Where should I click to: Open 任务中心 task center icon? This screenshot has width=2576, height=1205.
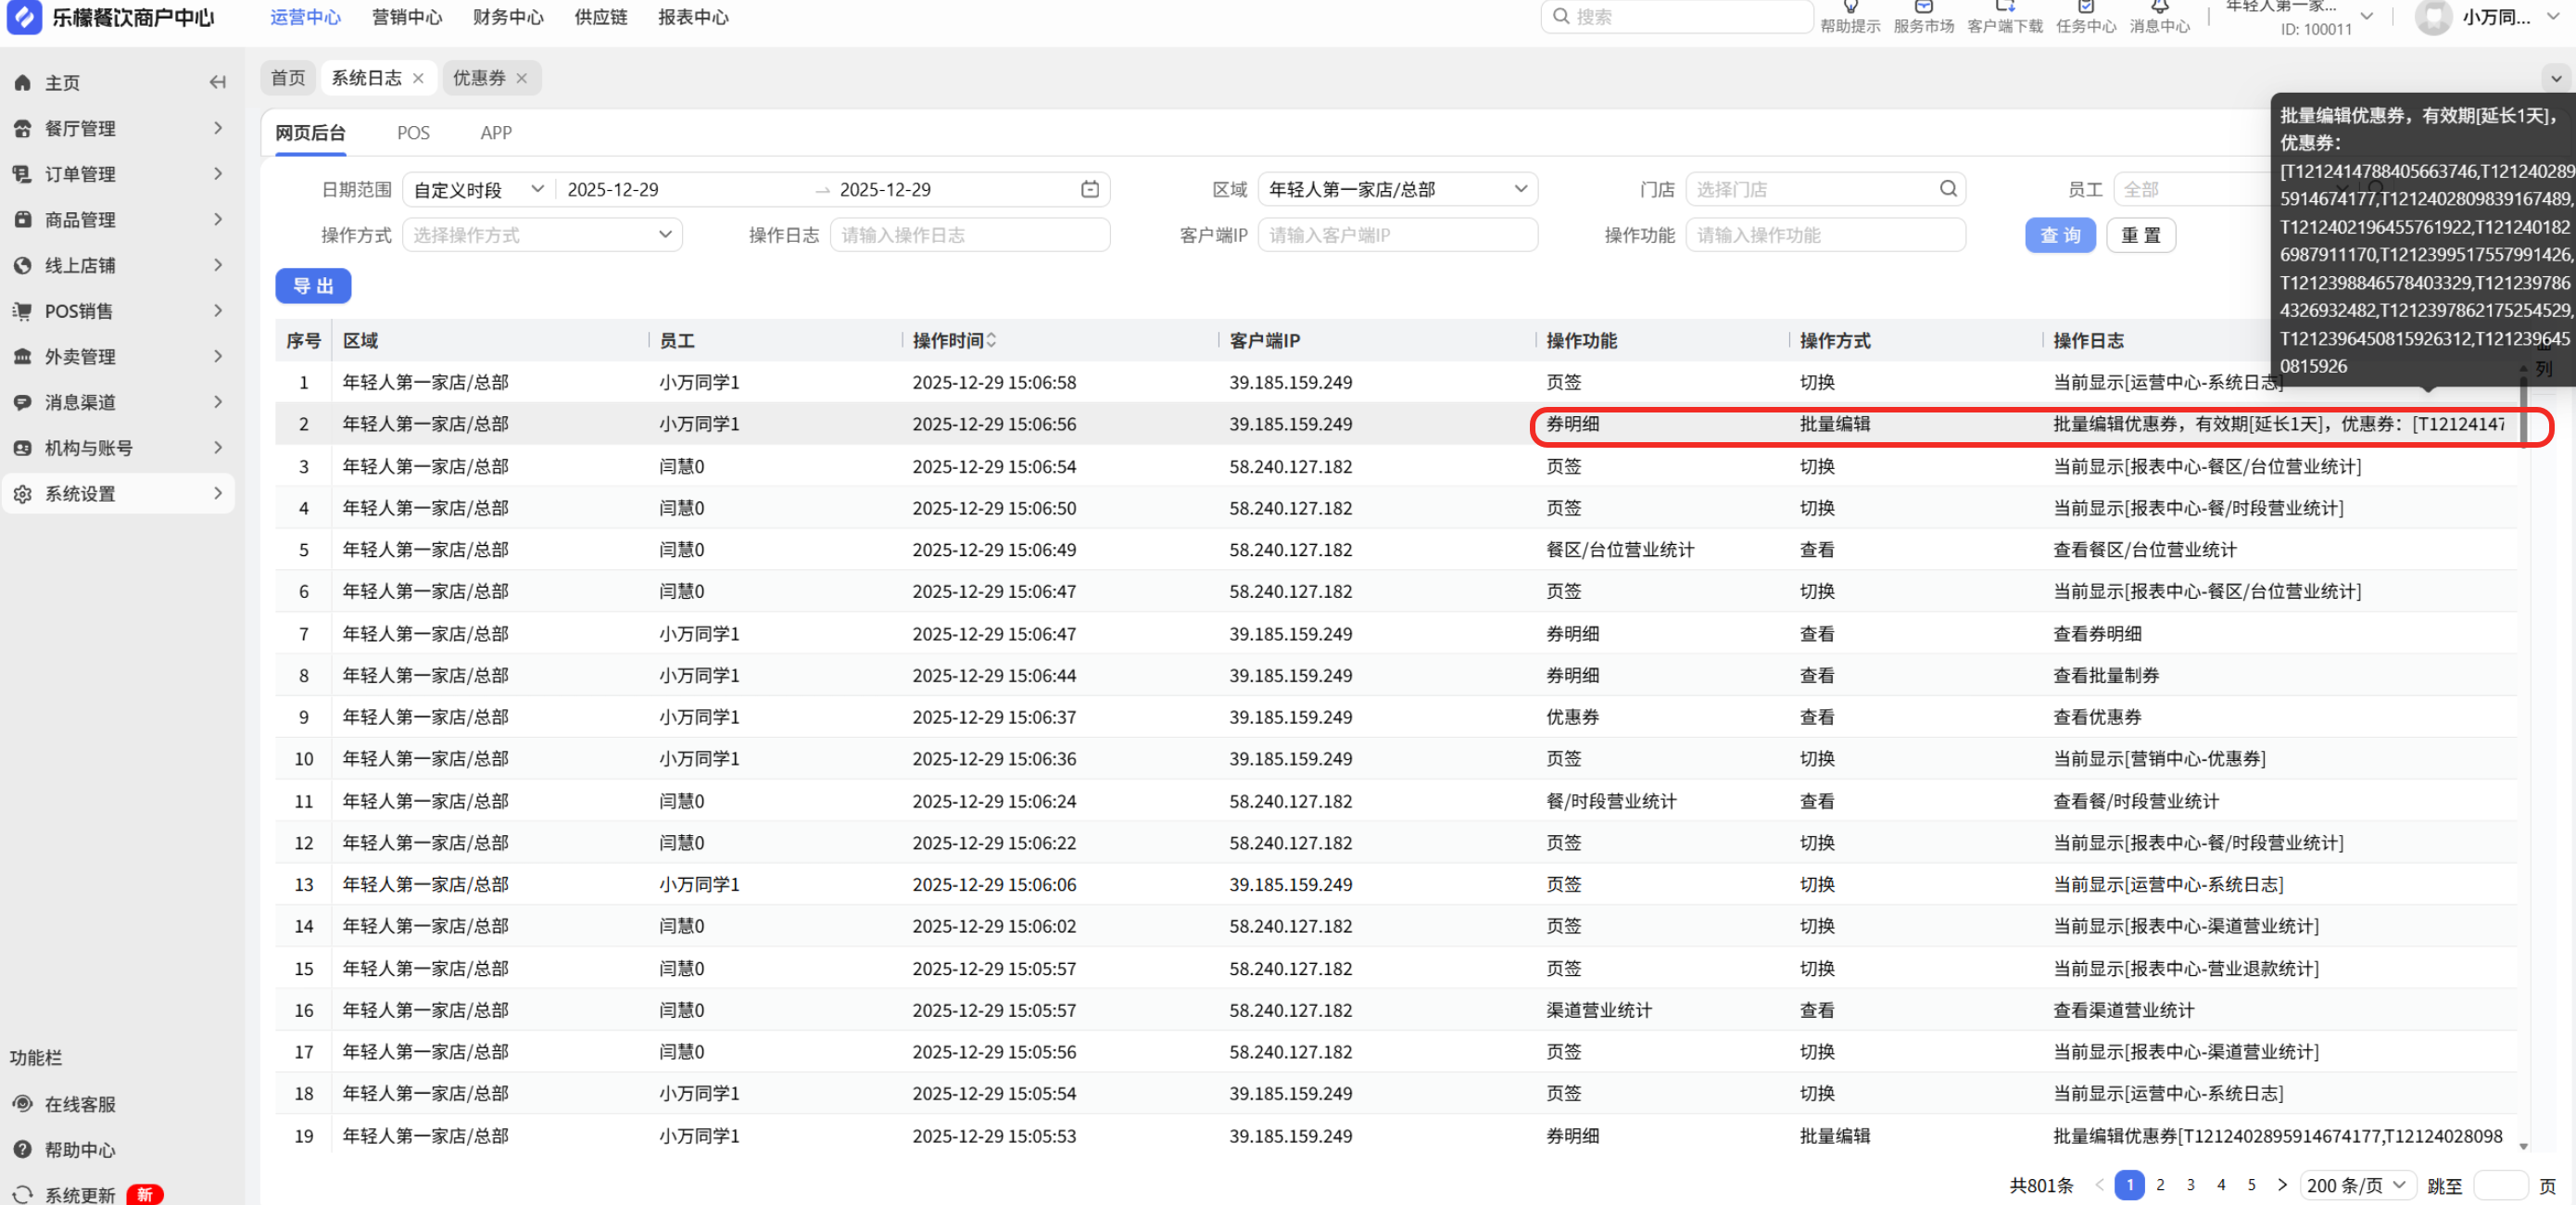coord(2085,8)
